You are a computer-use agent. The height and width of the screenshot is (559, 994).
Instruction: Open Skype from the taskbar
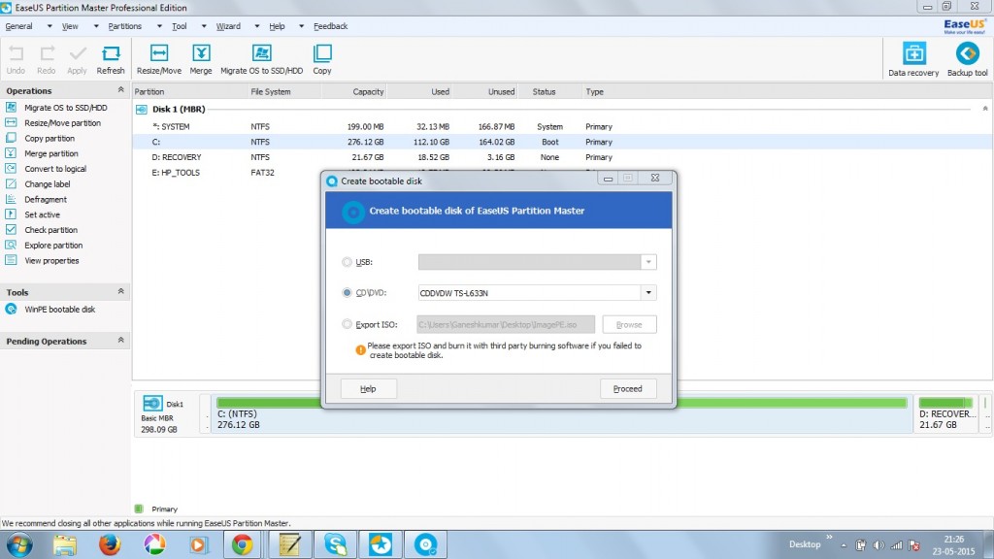tap(335, 544)
